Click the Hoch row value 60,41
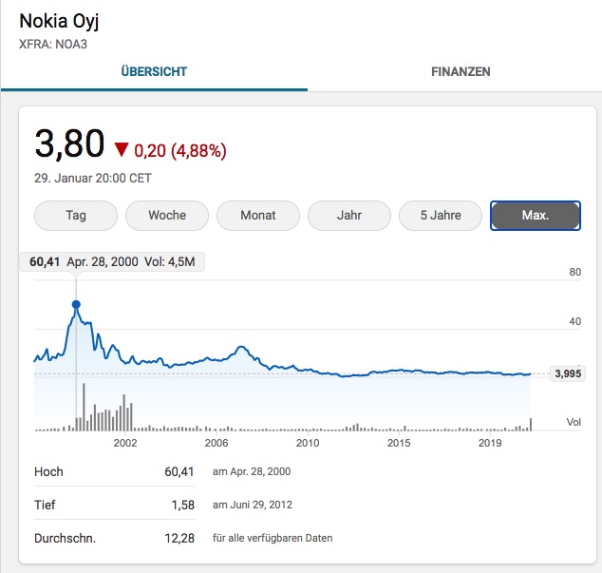This screenshot has height=573, width=602. point(179,471)
